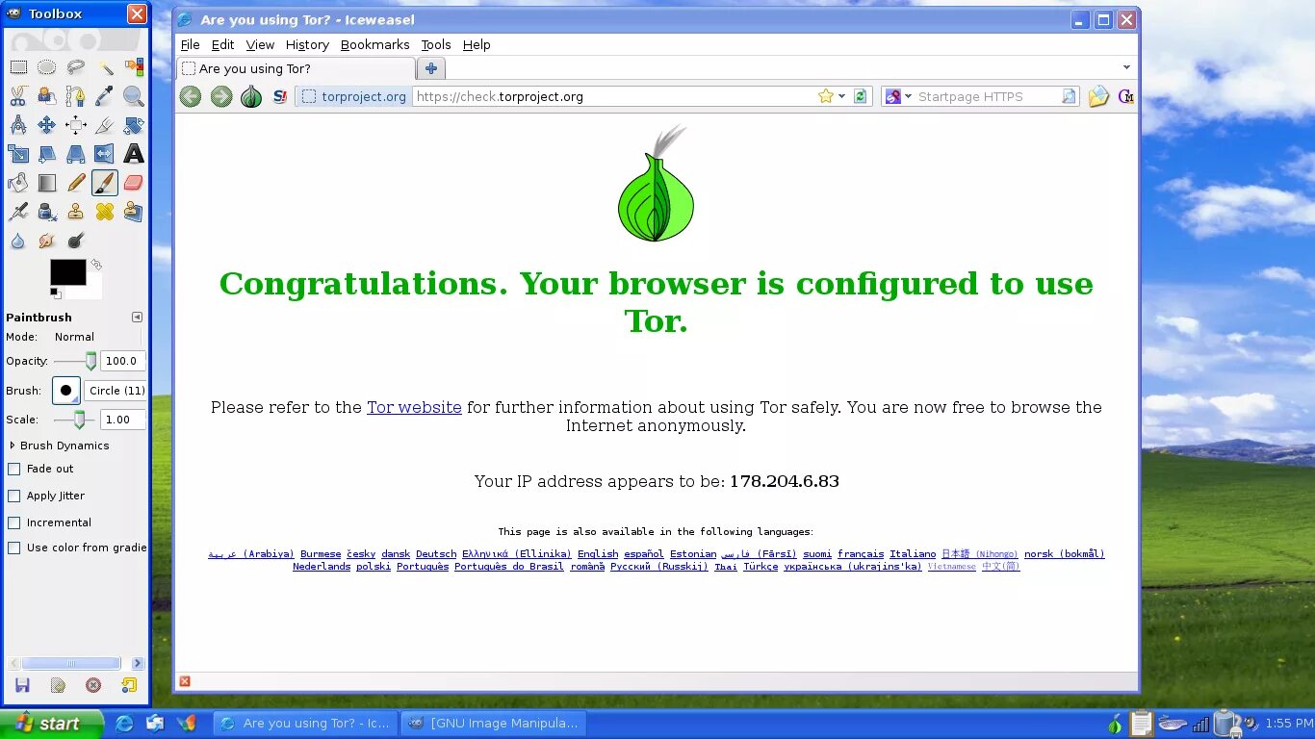This screenshot has width=1315, height=739.
Task: Select the Blend gradient tool
Action: [46, 183]
